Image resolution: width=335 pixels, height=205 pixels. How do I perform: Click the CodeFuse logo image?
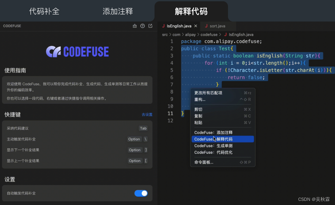[x=77, y=52]
